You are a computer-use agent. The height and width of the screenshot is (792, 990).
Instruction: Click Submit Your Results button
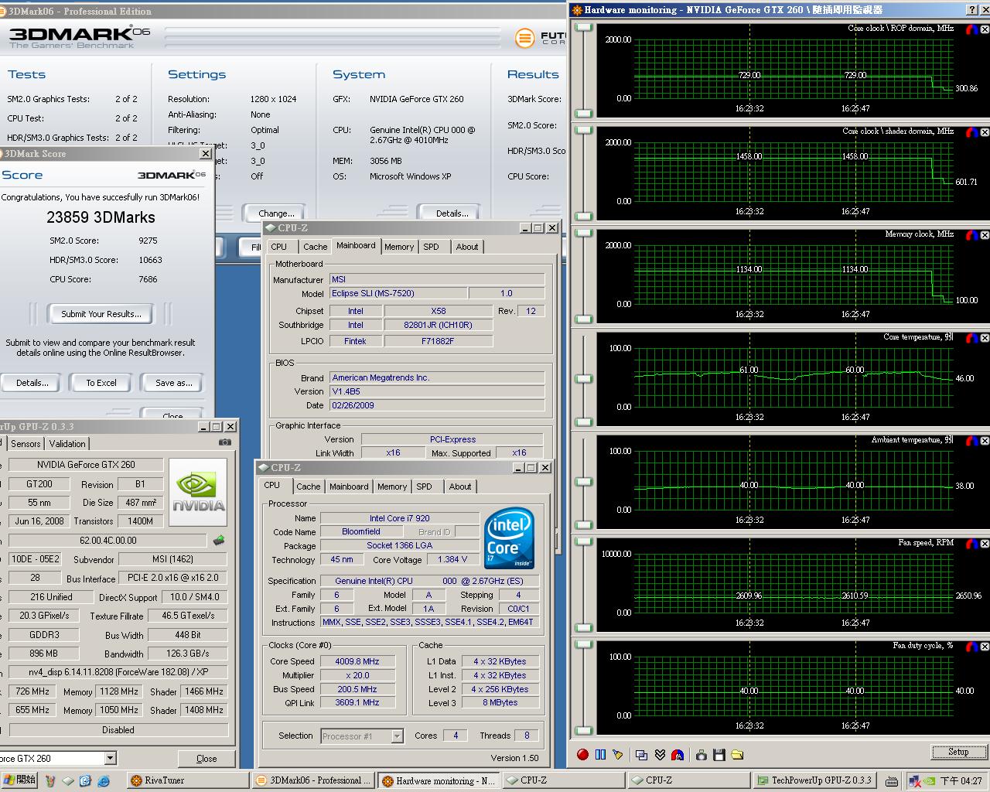[x=101, y=314]
